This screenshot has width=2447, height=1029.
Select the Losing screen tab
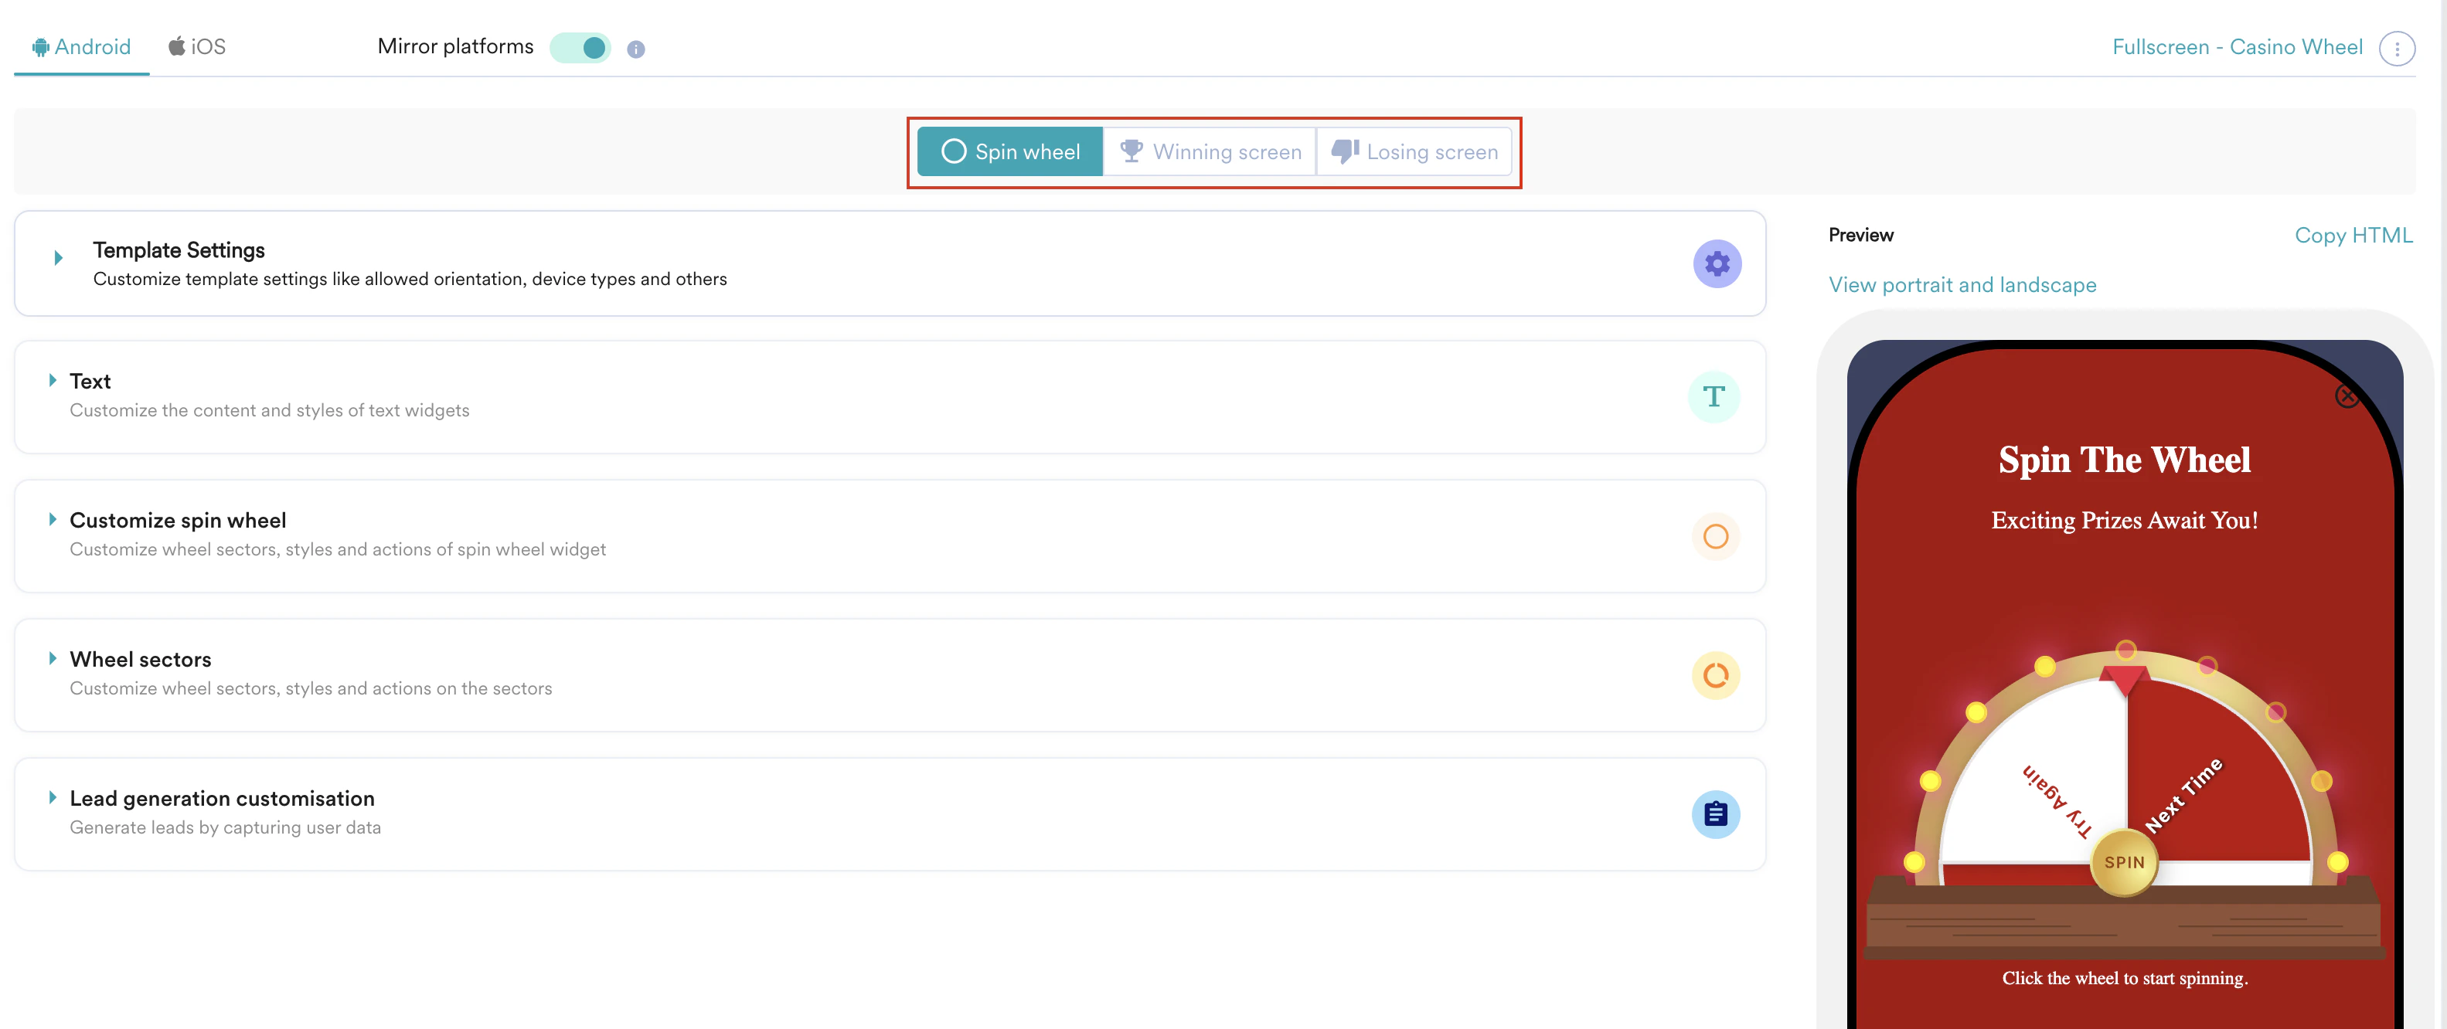pos(1414,152)
